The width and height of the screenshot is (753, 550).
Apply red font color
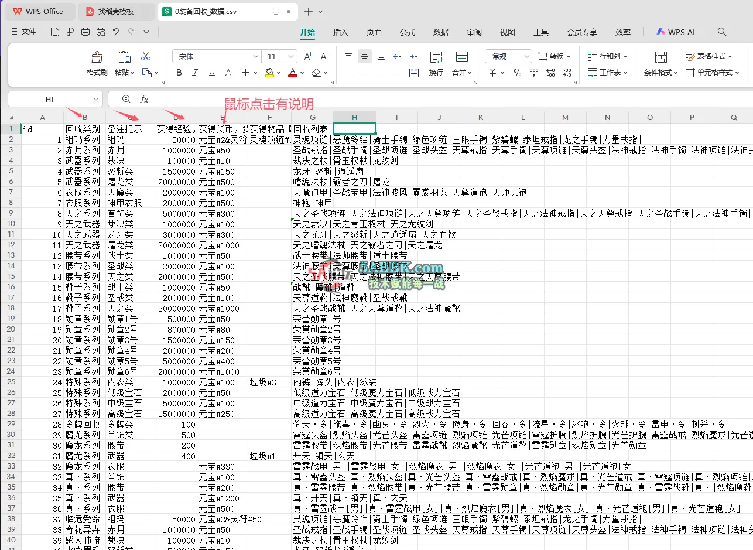(x=293, y=73)
